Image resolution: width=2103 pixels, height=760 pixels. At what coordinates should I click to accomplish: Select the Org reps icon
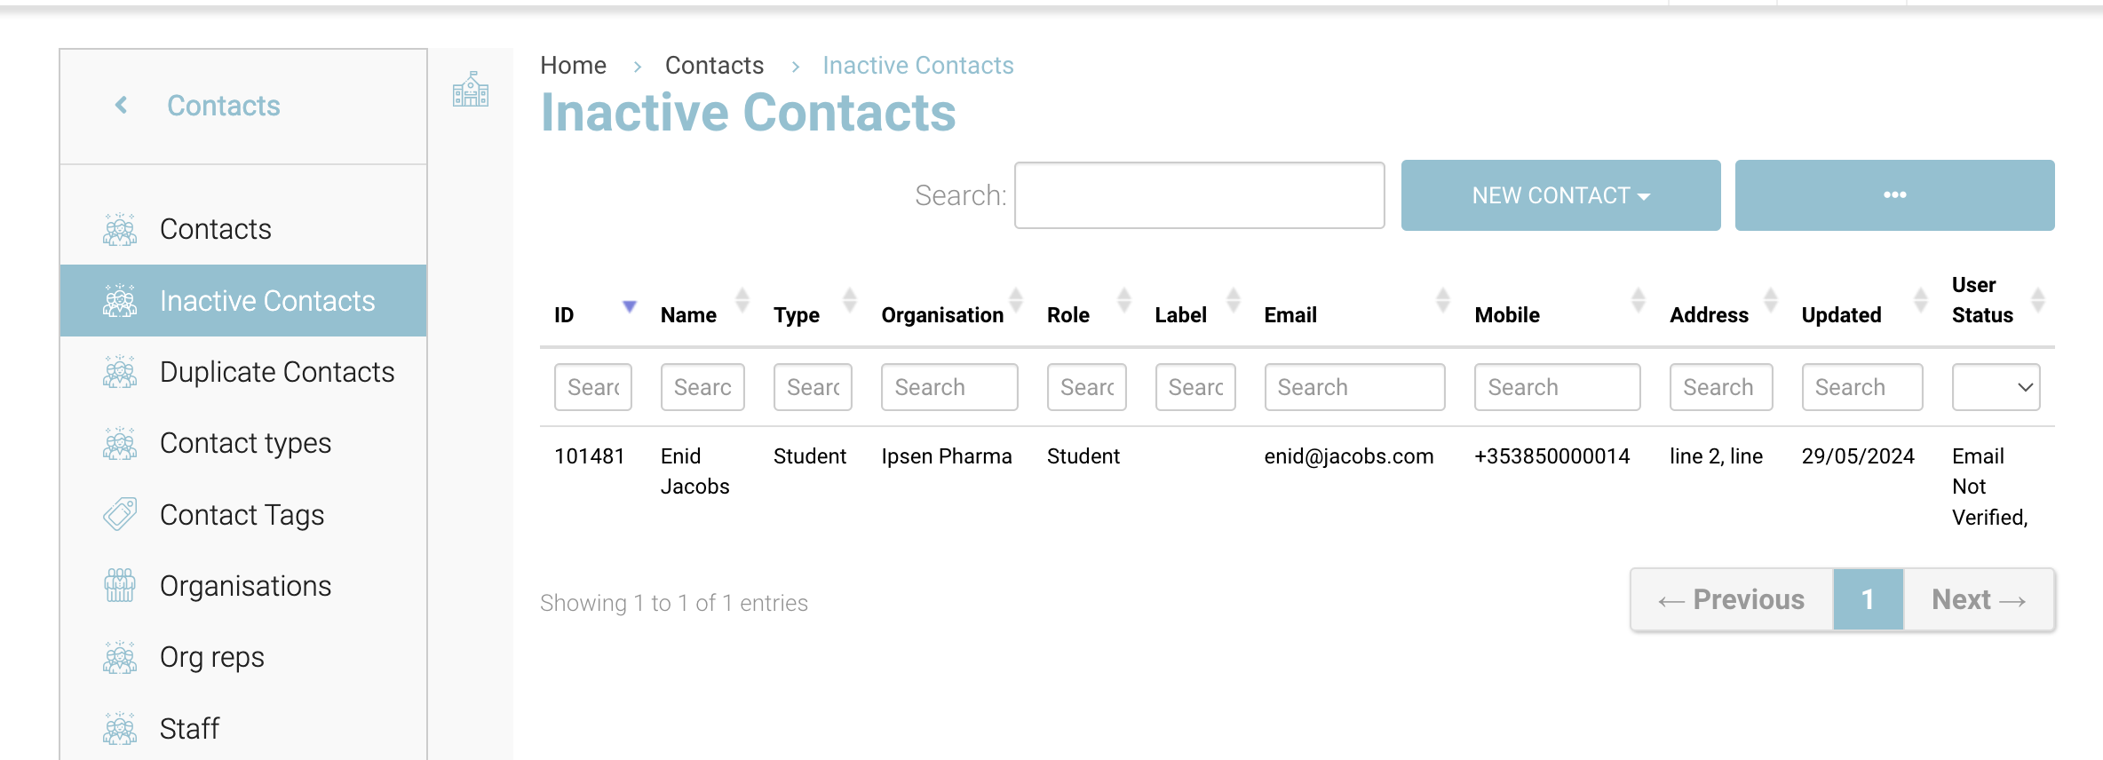click(x=120, y=657)
